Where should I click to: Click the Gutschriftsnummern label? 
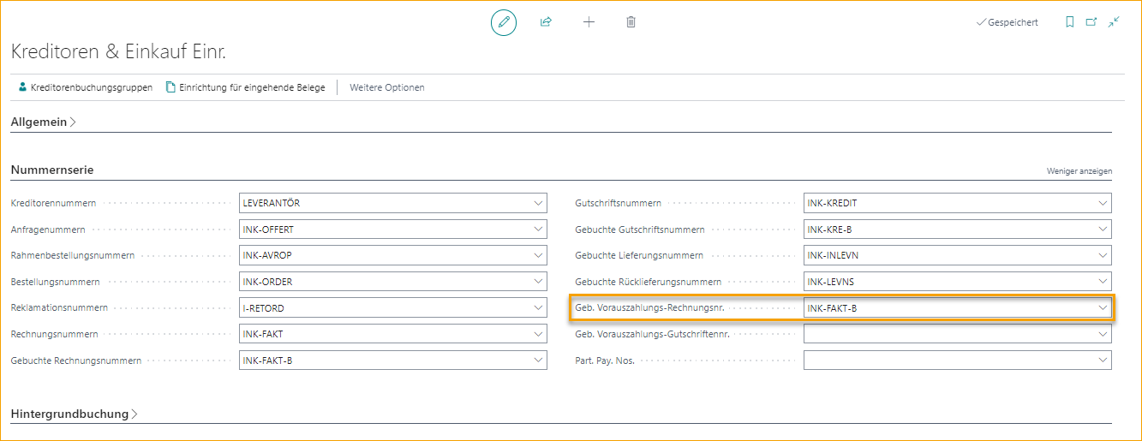pos(618,204)
